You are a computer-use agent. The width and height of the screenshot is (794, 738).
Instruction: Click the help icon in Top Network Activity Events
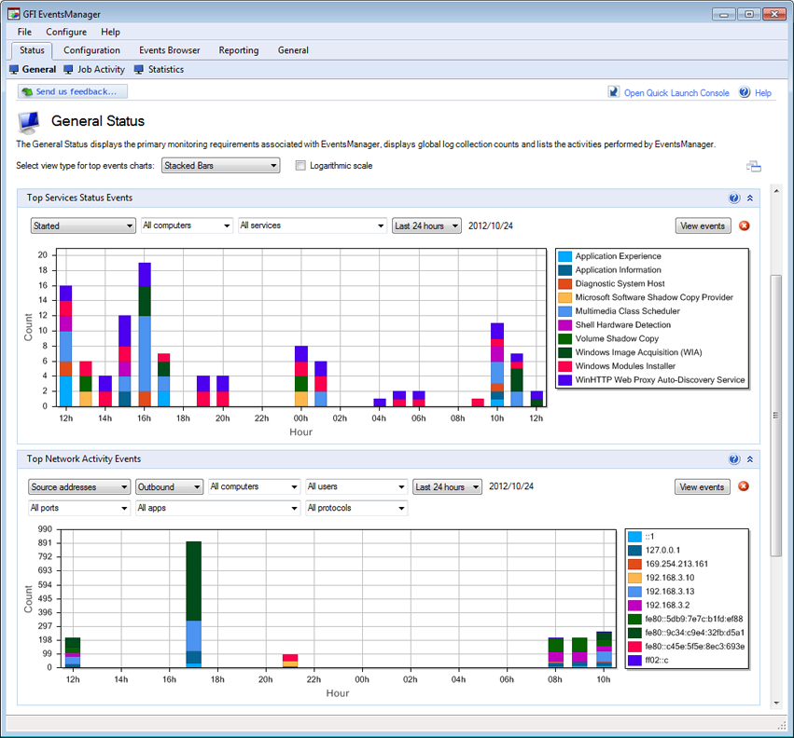(734, 459)
